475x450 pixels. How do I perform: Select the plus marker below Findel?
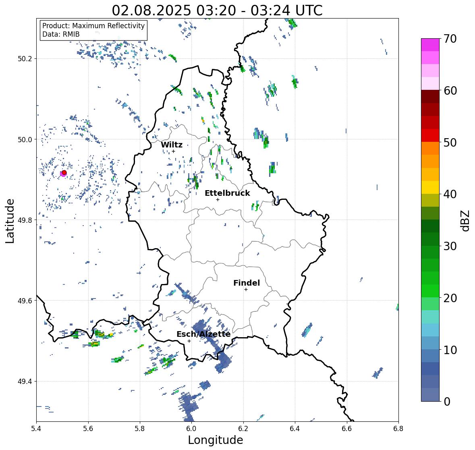tap(246, 290)
